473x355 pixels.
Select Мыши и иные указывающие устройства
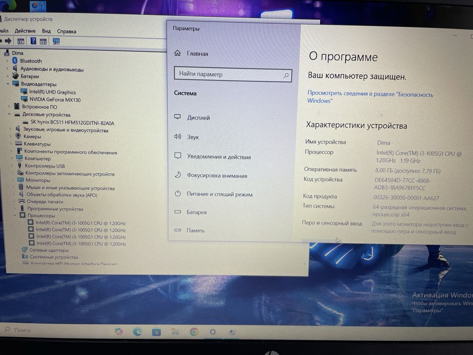coord(70,188)
